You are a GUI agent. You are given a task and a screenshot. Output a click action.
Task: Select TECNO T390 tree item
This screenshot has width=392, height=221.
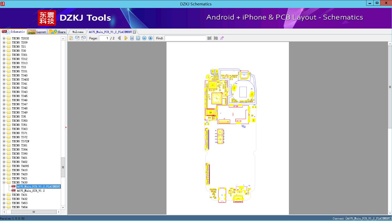[x=20, y=154]
